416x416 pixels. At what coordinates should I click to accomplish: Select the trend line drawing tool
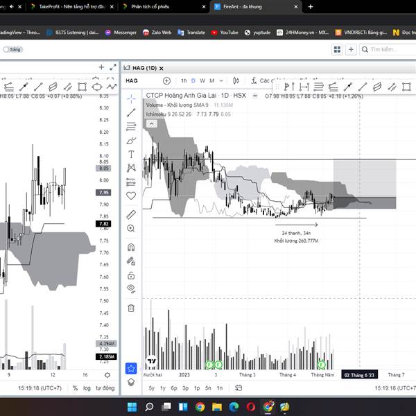tap(131, 112)
